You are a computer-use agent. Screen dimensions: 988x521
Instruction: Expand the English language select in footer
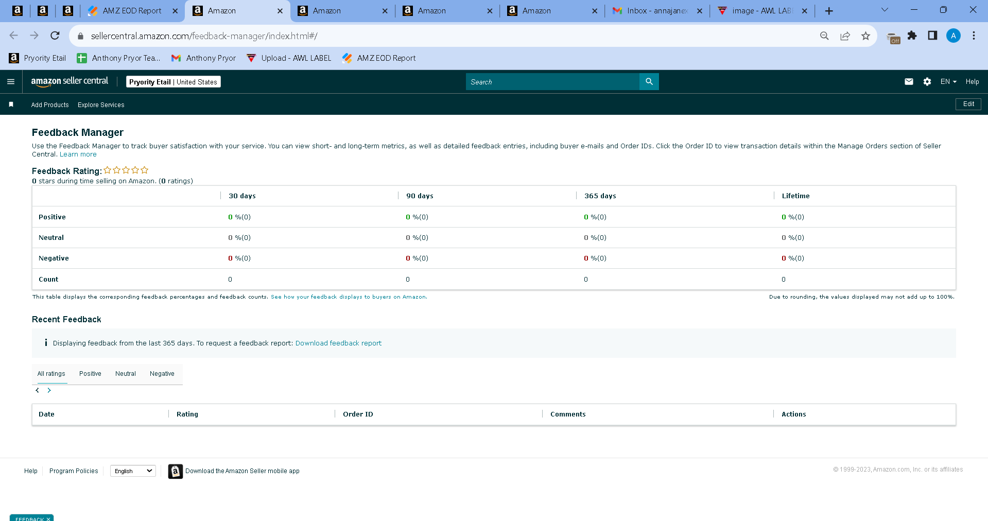coord(133,471)
